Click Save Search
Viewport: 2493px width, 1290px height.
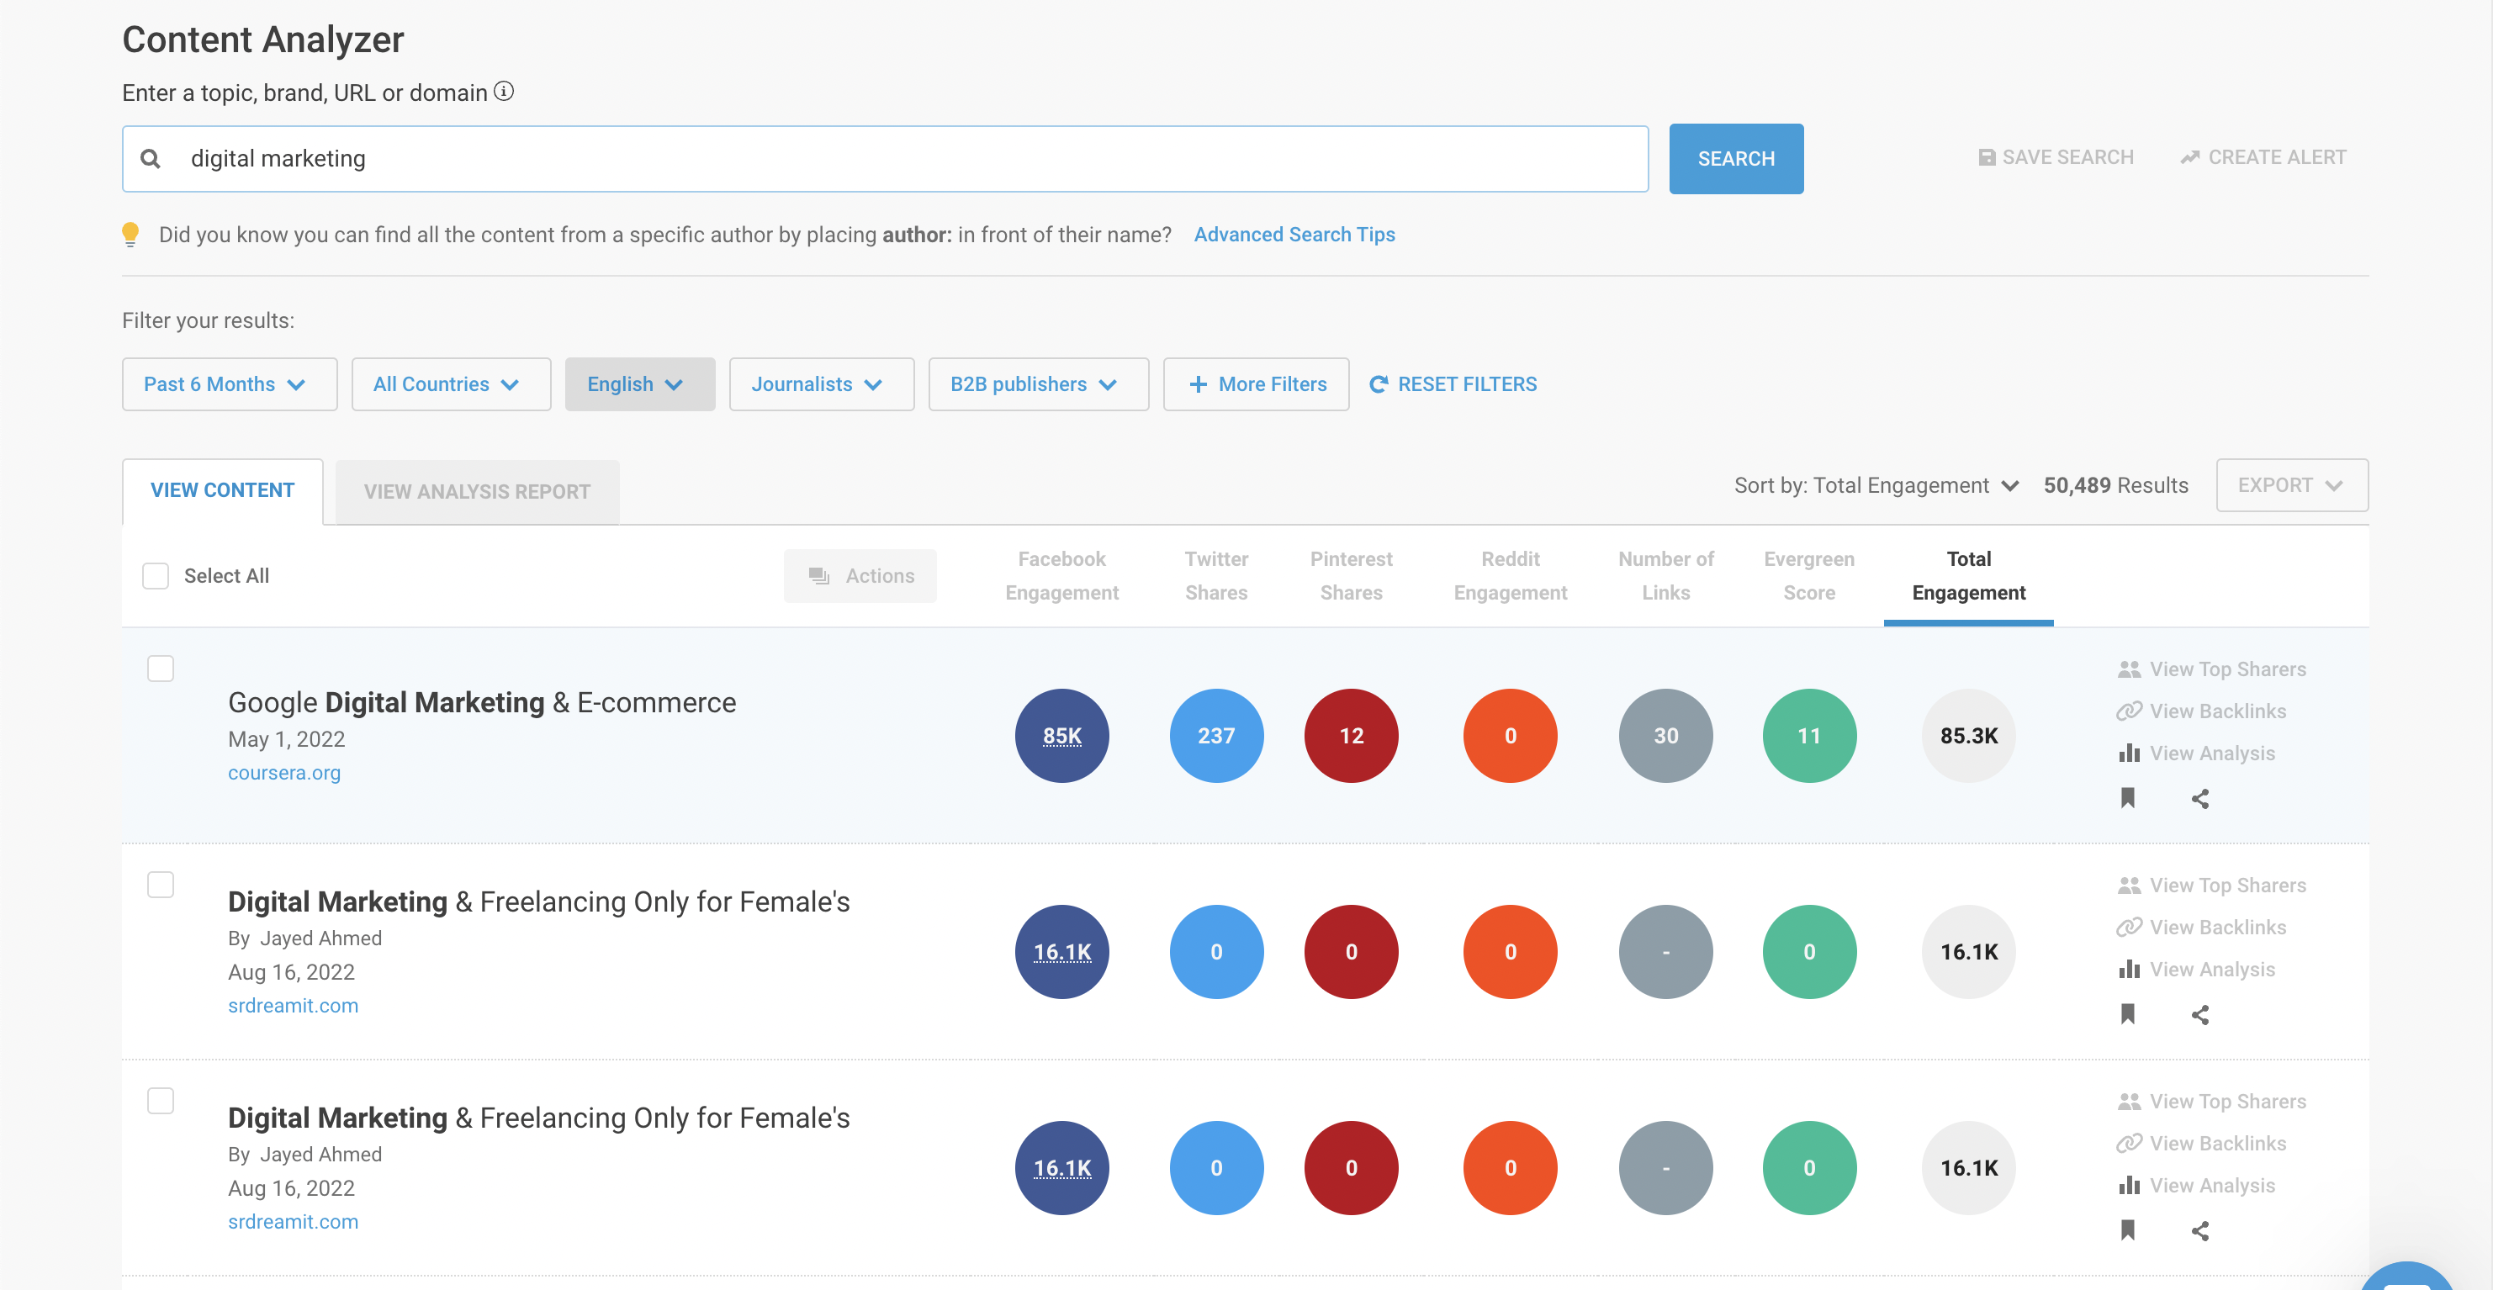coord(2056,156)
